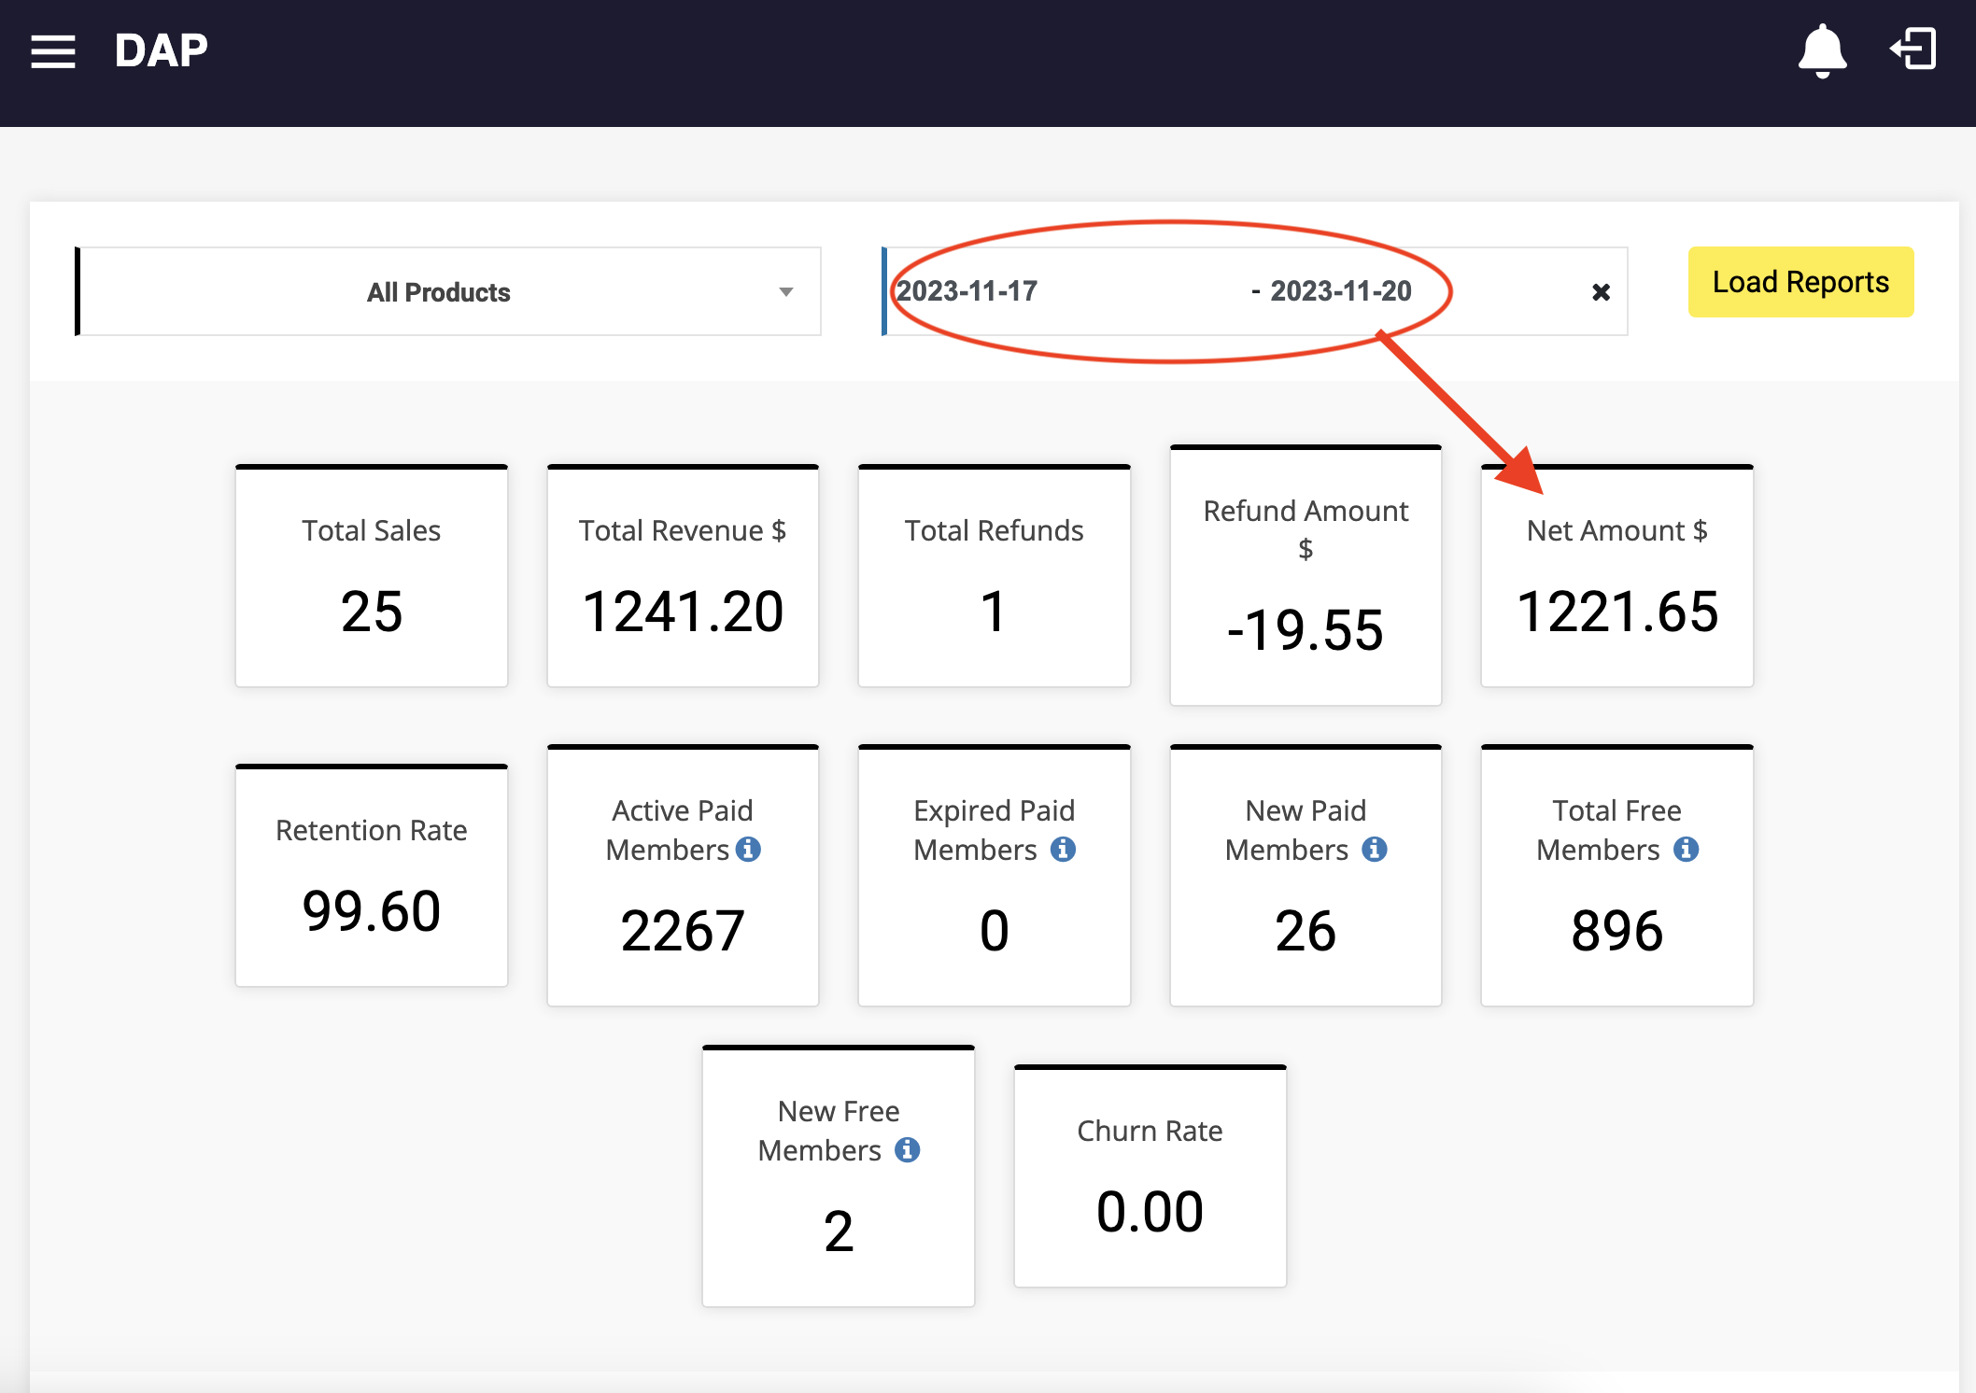Click the start date 2023-11-17 field
Image resolution: width=1976 pixels, height=1393 pixels.
[x=967, y=291]
